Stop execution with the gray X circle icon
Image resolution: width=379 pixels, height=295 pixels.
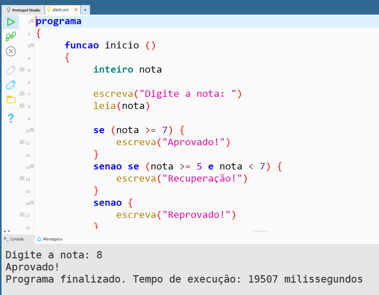[x=11, y=51]
